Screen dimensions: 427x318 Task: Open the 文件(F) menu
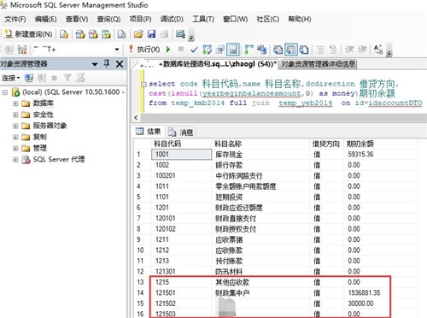point(15,19)
